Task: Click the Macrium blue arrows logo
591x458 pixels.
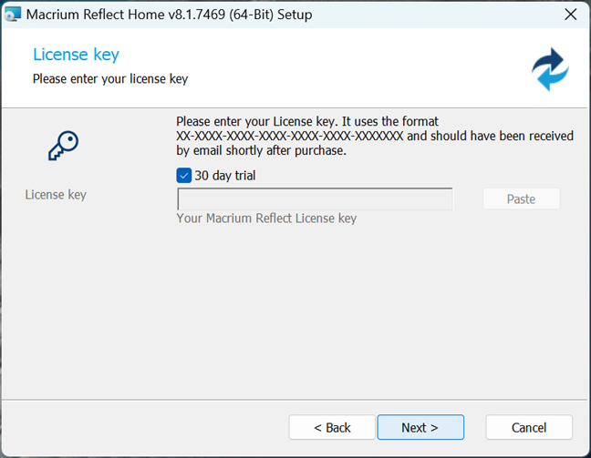Action: (550, 69)
